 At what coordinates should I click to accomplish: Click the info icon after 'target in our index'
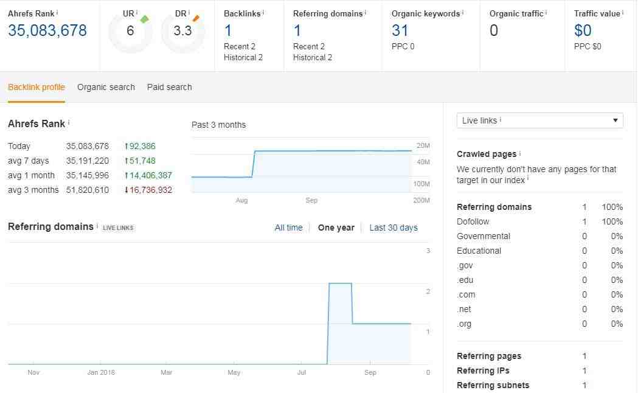coord(528,179)
